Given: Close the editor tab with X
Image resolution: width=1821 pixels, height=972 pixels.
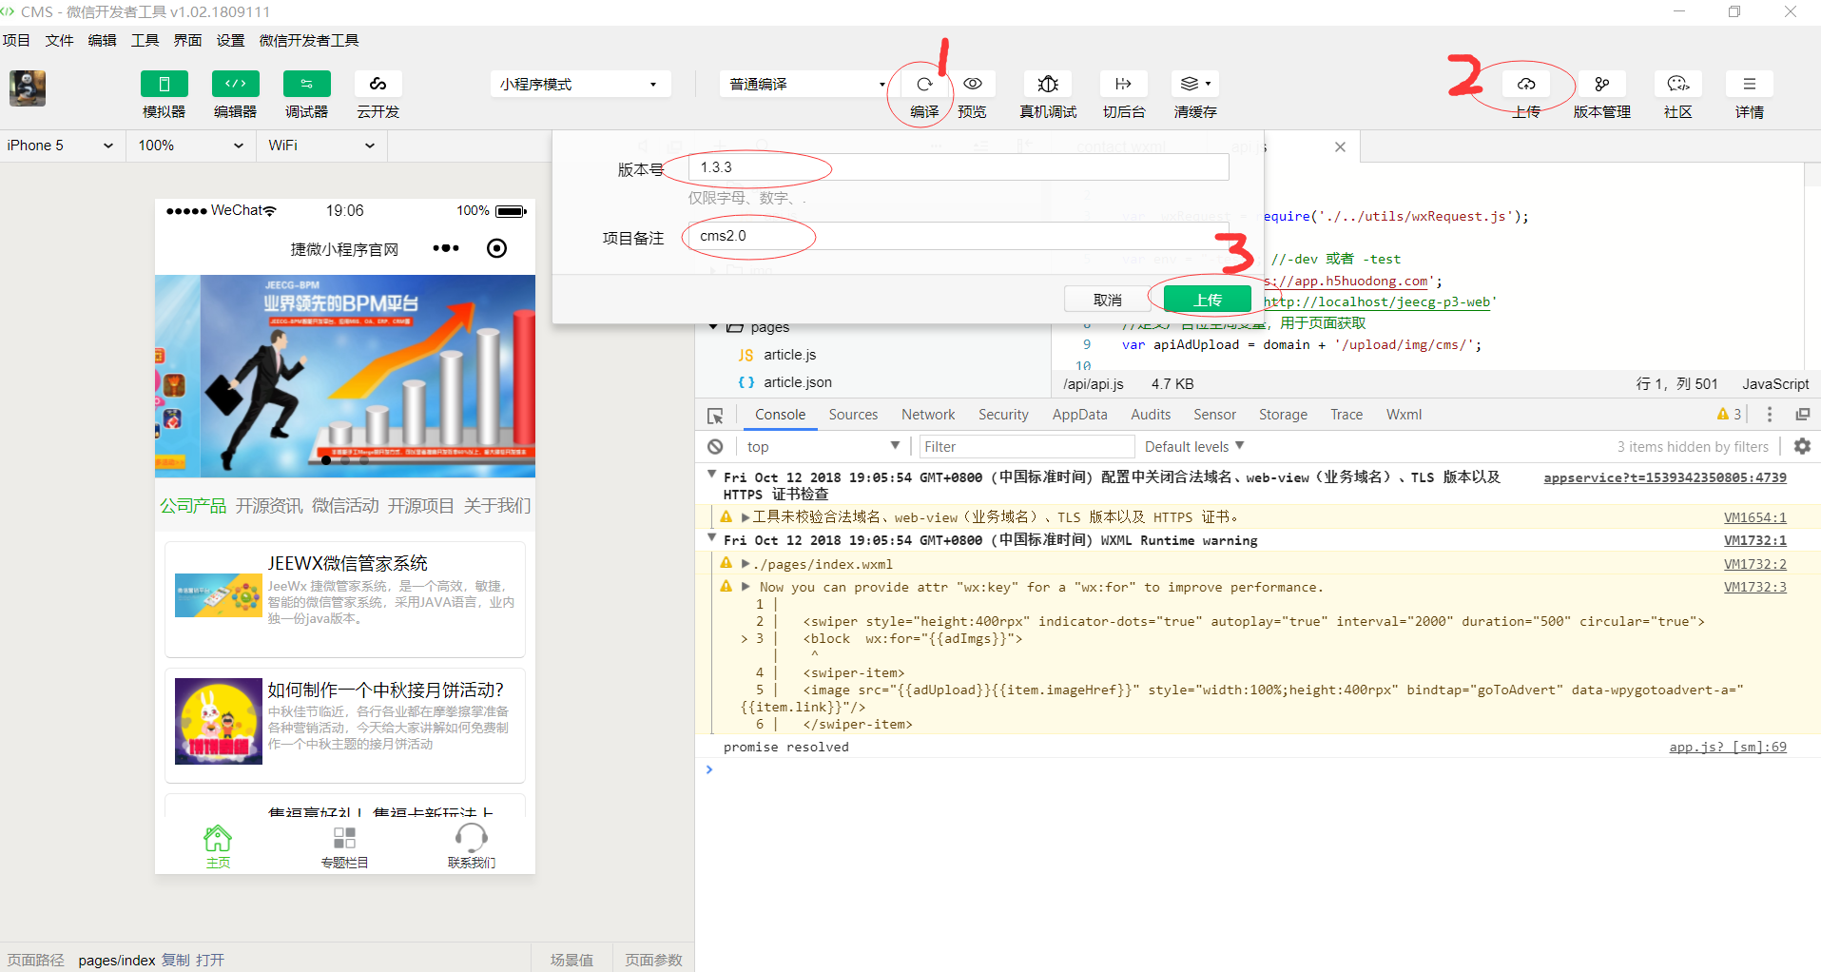Looking at the screenshot, I should point(1340,146).
